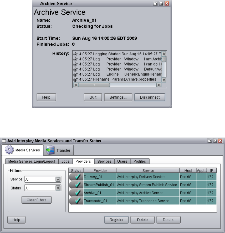The image size is (225, 233).
Task: Click history line containing 'I am Archi'
Action: [117, 59]
